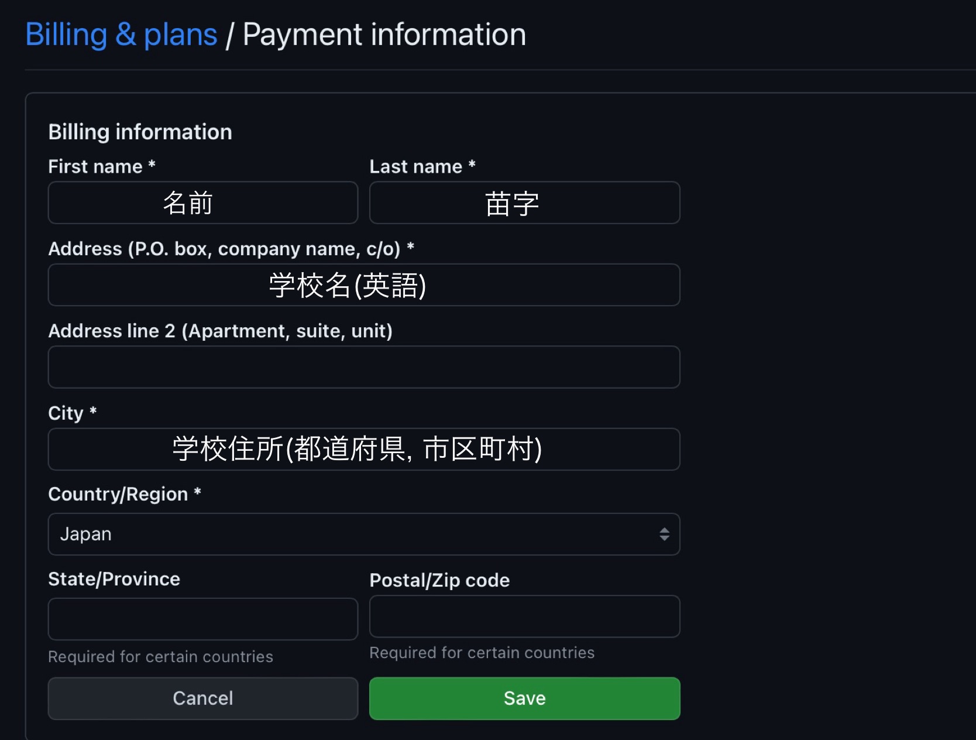976x740 pixels.
Task: Click the Postal/Zip code field
Action: (524, 616)
